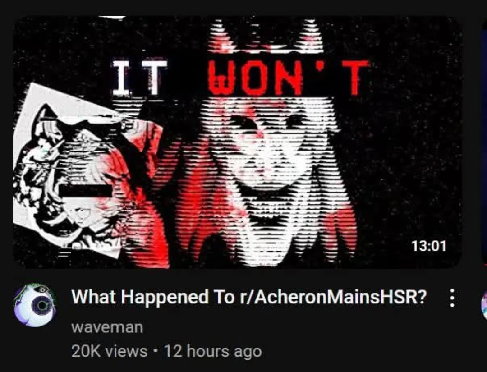Click the waveman channel avatar icon
This screenshot has height=372, width=487.
(x=34, y=305)
